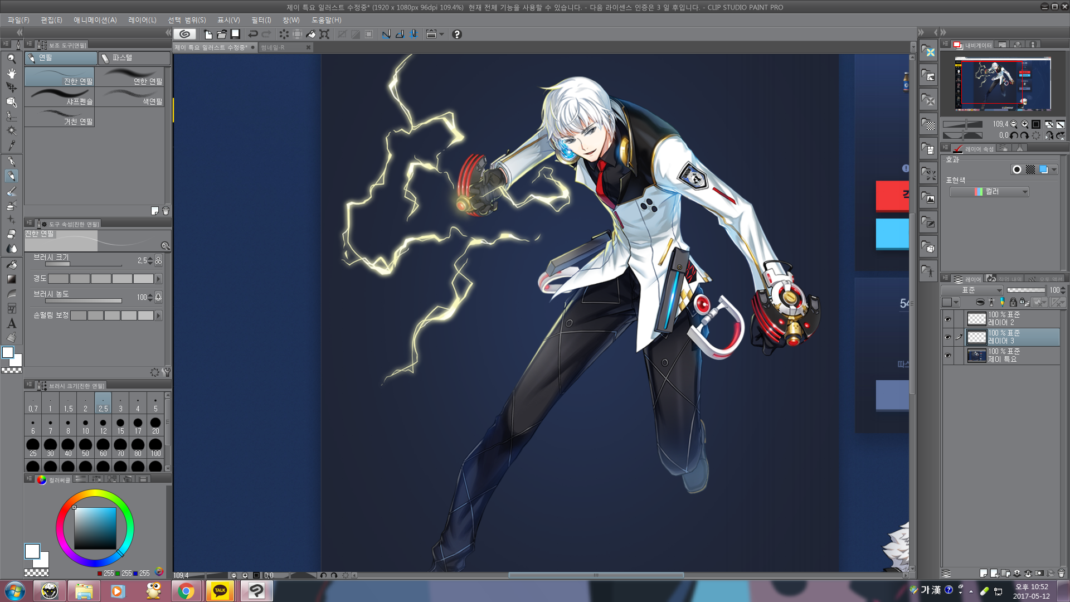Viewport: 1070px width, 602px height.
Task: Expand 경도 hardness options arrow
Action: 159,279
